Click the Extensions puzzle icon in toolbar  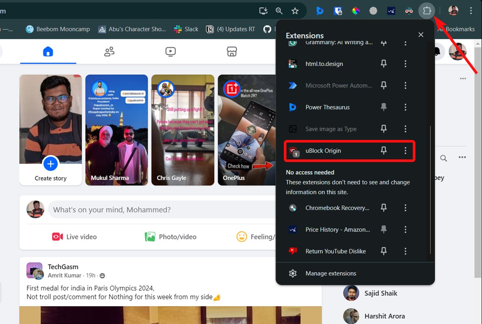point(427,11)
